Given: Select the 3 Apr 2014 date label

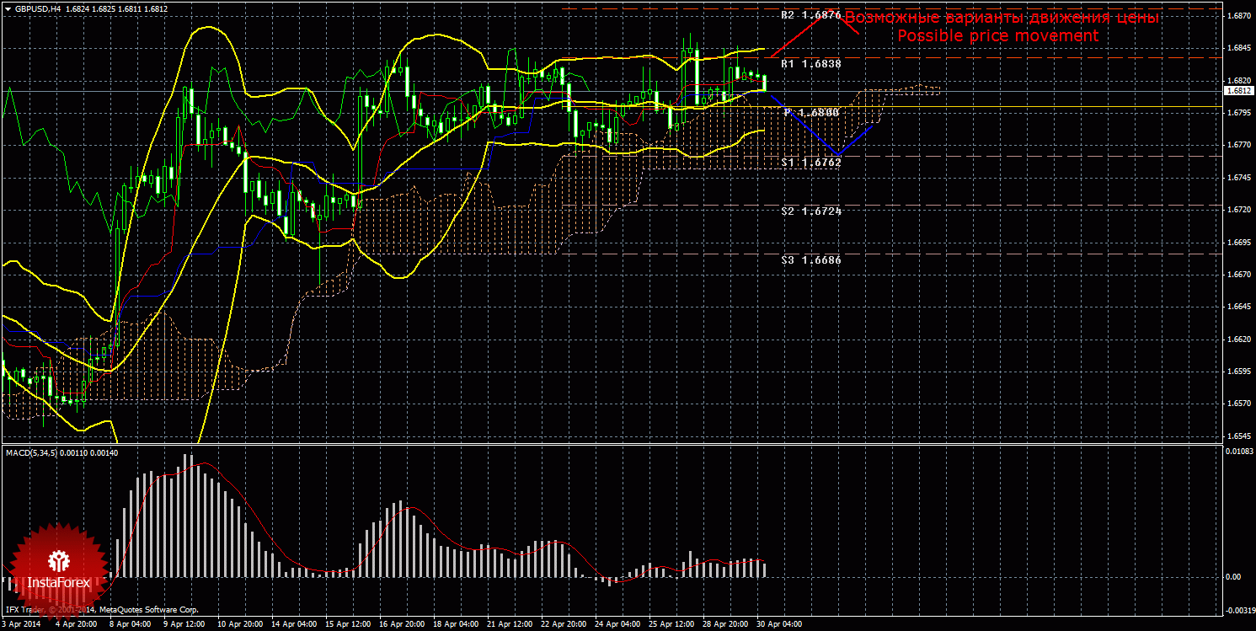Looking at the screenshot, I should pos(20,625).
